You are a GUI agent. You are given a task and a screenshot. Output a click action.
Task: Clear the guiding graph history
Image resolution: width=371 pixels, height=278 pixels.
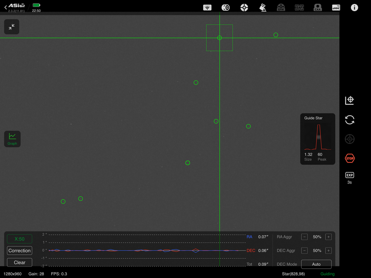pyautogui.click(x=20, y=262)
